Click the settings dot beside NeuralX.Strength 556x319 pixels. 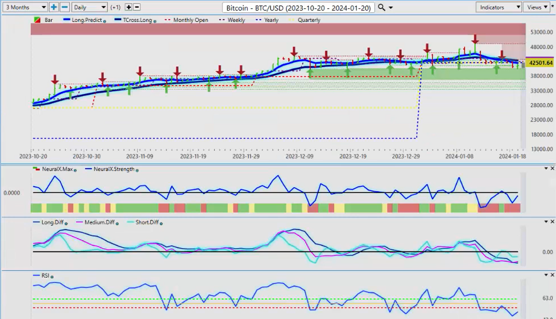137,170
